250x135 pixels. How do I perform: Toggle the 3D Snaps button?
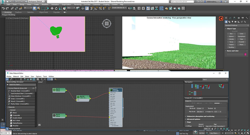[92, 8]
